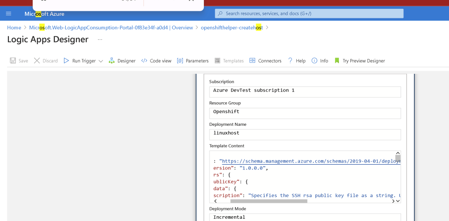Open the ellipsis menu beside Logic Apps Designer
Screen dimensions: 449x221
point(100,39)
